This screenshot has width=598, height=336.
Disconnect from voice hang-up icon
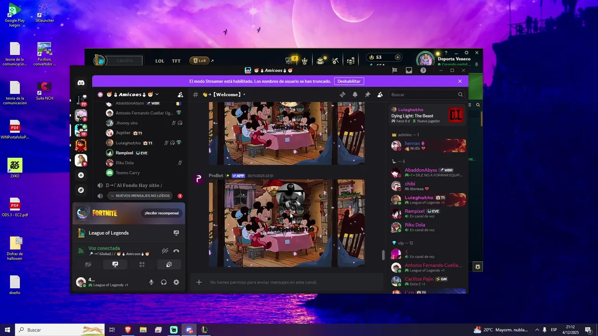click(x=176, y=251)
